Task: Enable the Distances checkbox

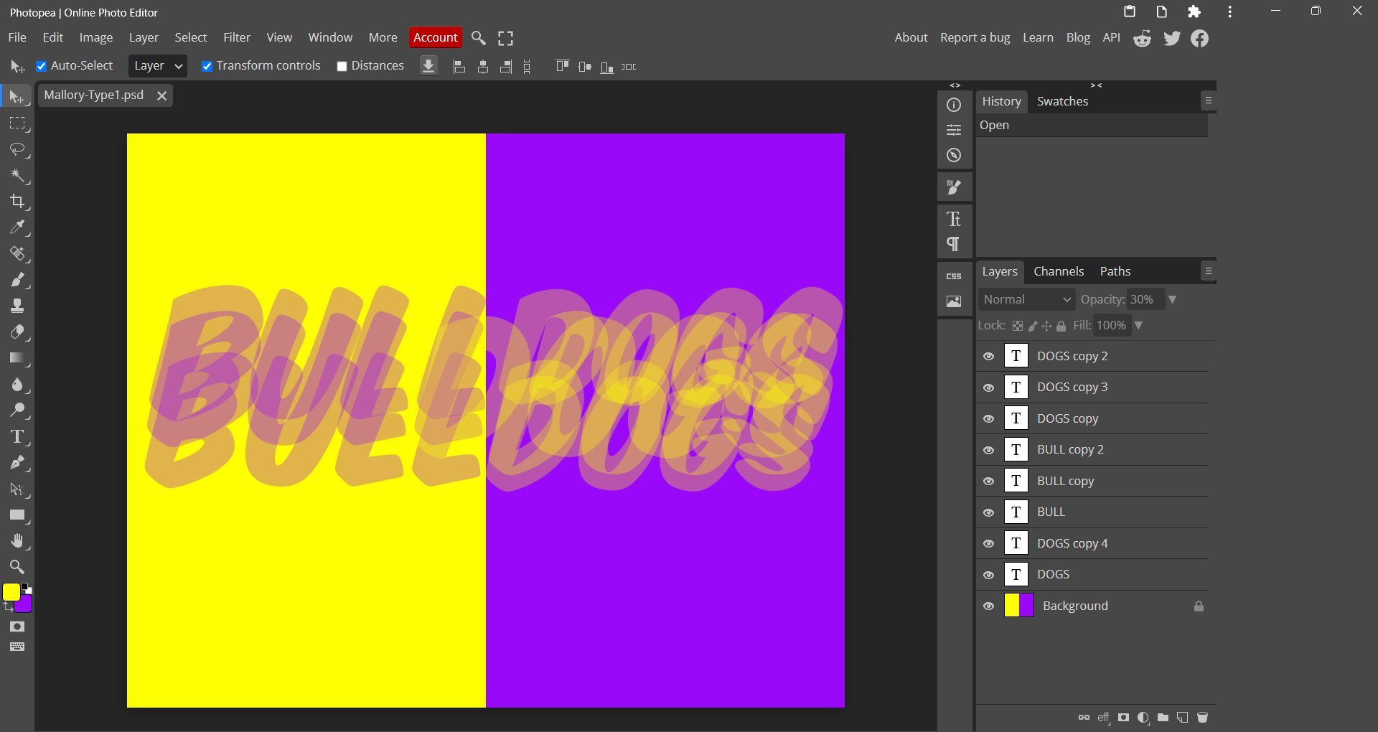Action: pos(342,66)
